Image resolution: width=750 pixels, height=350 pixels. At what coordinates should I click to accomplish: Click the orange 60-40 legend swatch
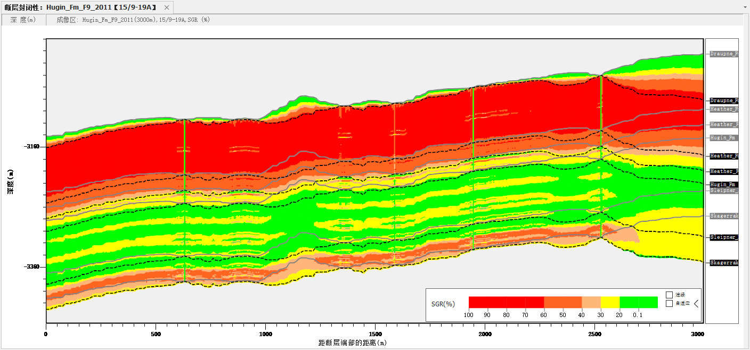pos(563,302)
